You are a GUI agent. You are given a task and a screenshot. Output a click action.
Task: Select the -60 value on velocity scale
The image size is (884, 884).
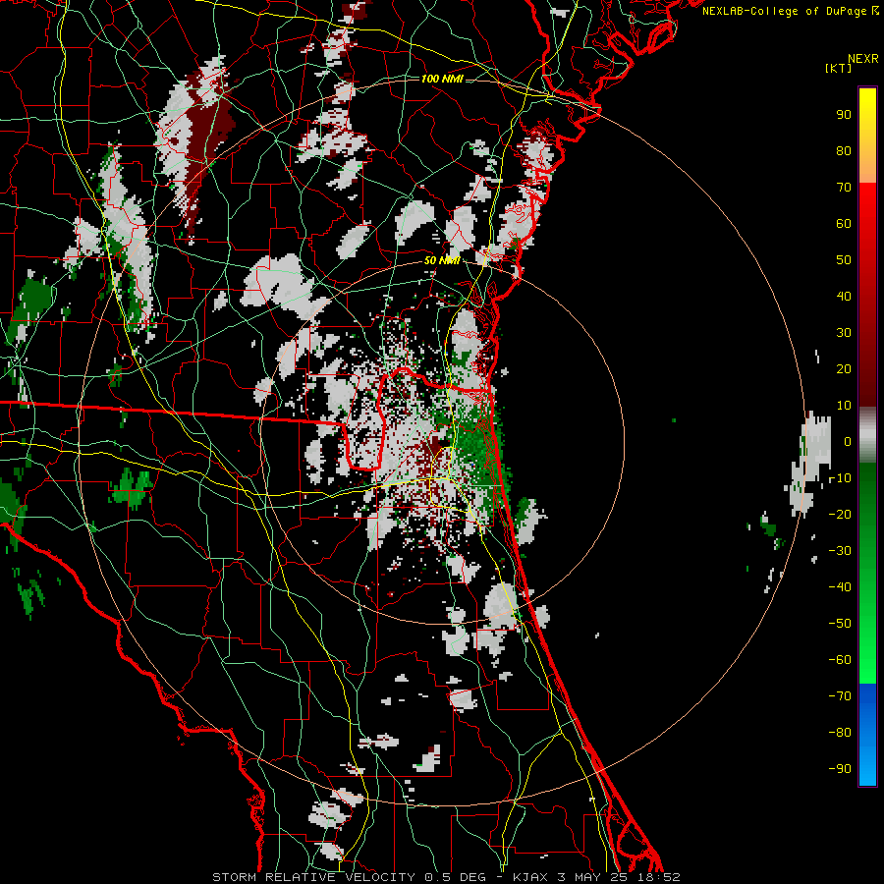click(840, 660)
